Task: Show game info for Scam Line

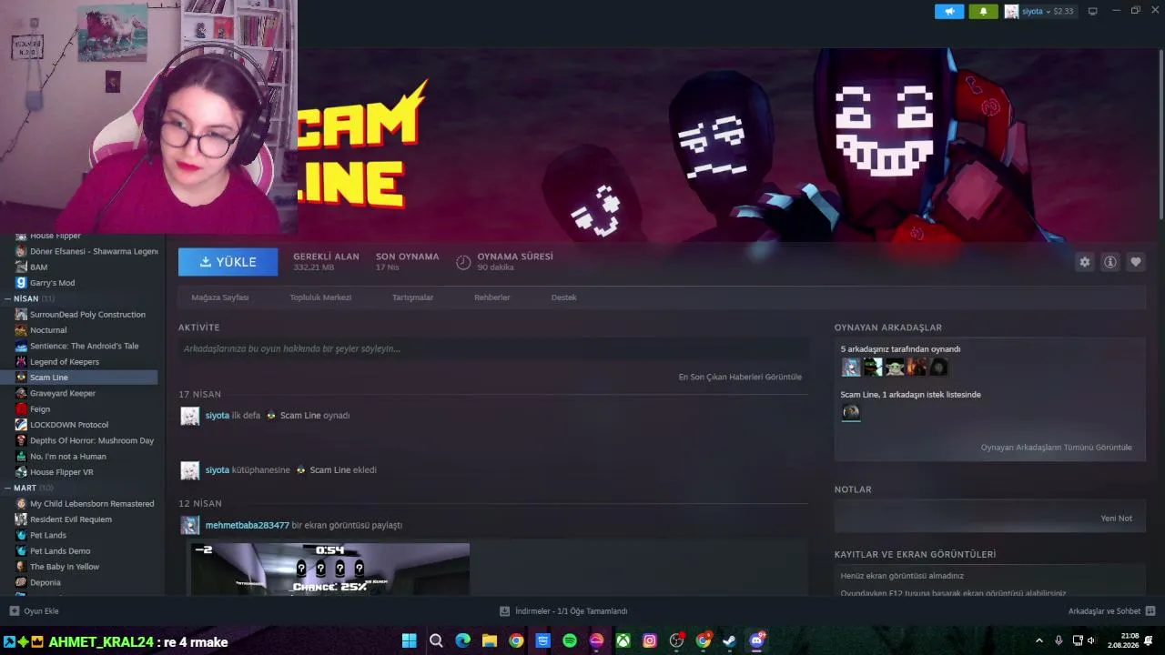Action: pyautogui.click(x=1110, y=262)
